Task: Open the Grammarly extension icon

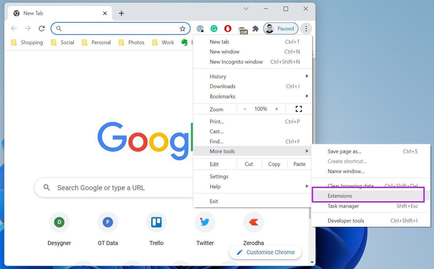Action: coord(214,29)
